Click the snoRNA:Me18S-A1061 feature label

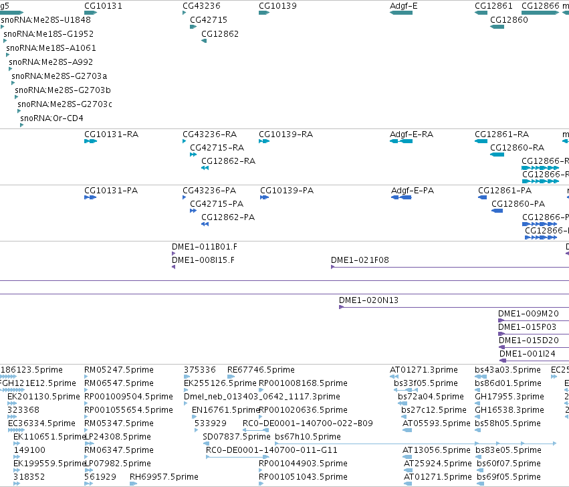click(51, 48)
